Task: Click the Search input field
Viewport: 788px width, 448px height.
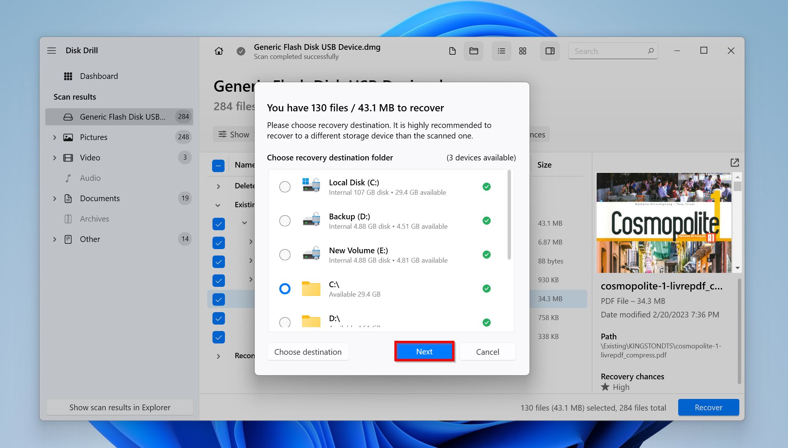Action: coord(608,51)
